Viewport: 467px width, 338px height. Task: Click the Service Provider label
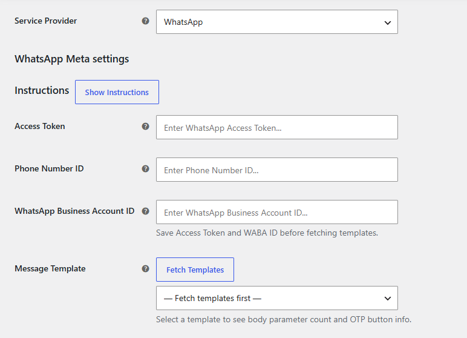(45, 21)
